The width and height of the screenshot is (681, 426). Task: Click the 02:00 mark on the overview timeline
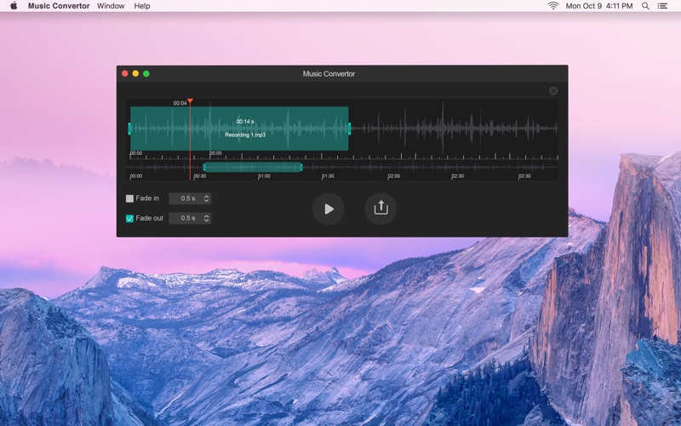(x=394, y=176)
